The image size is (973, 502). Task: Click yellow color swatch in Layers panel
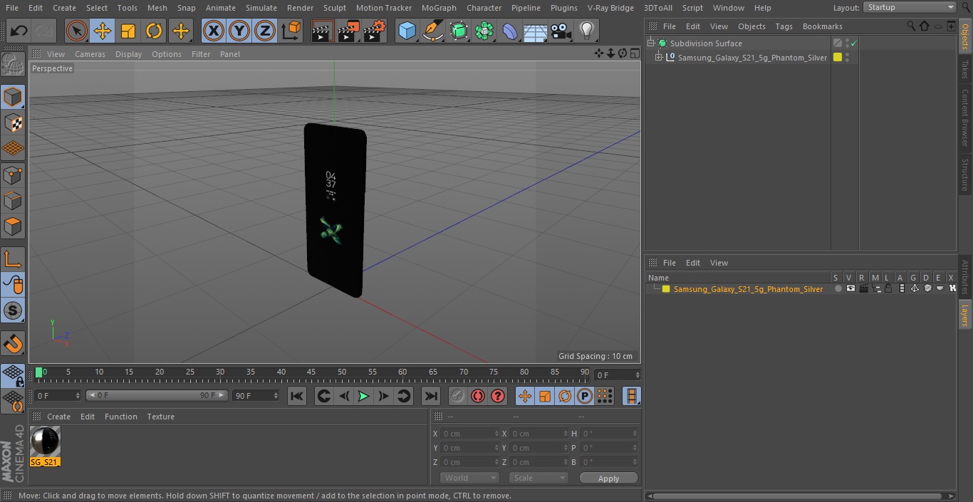[x=666, y=289]
